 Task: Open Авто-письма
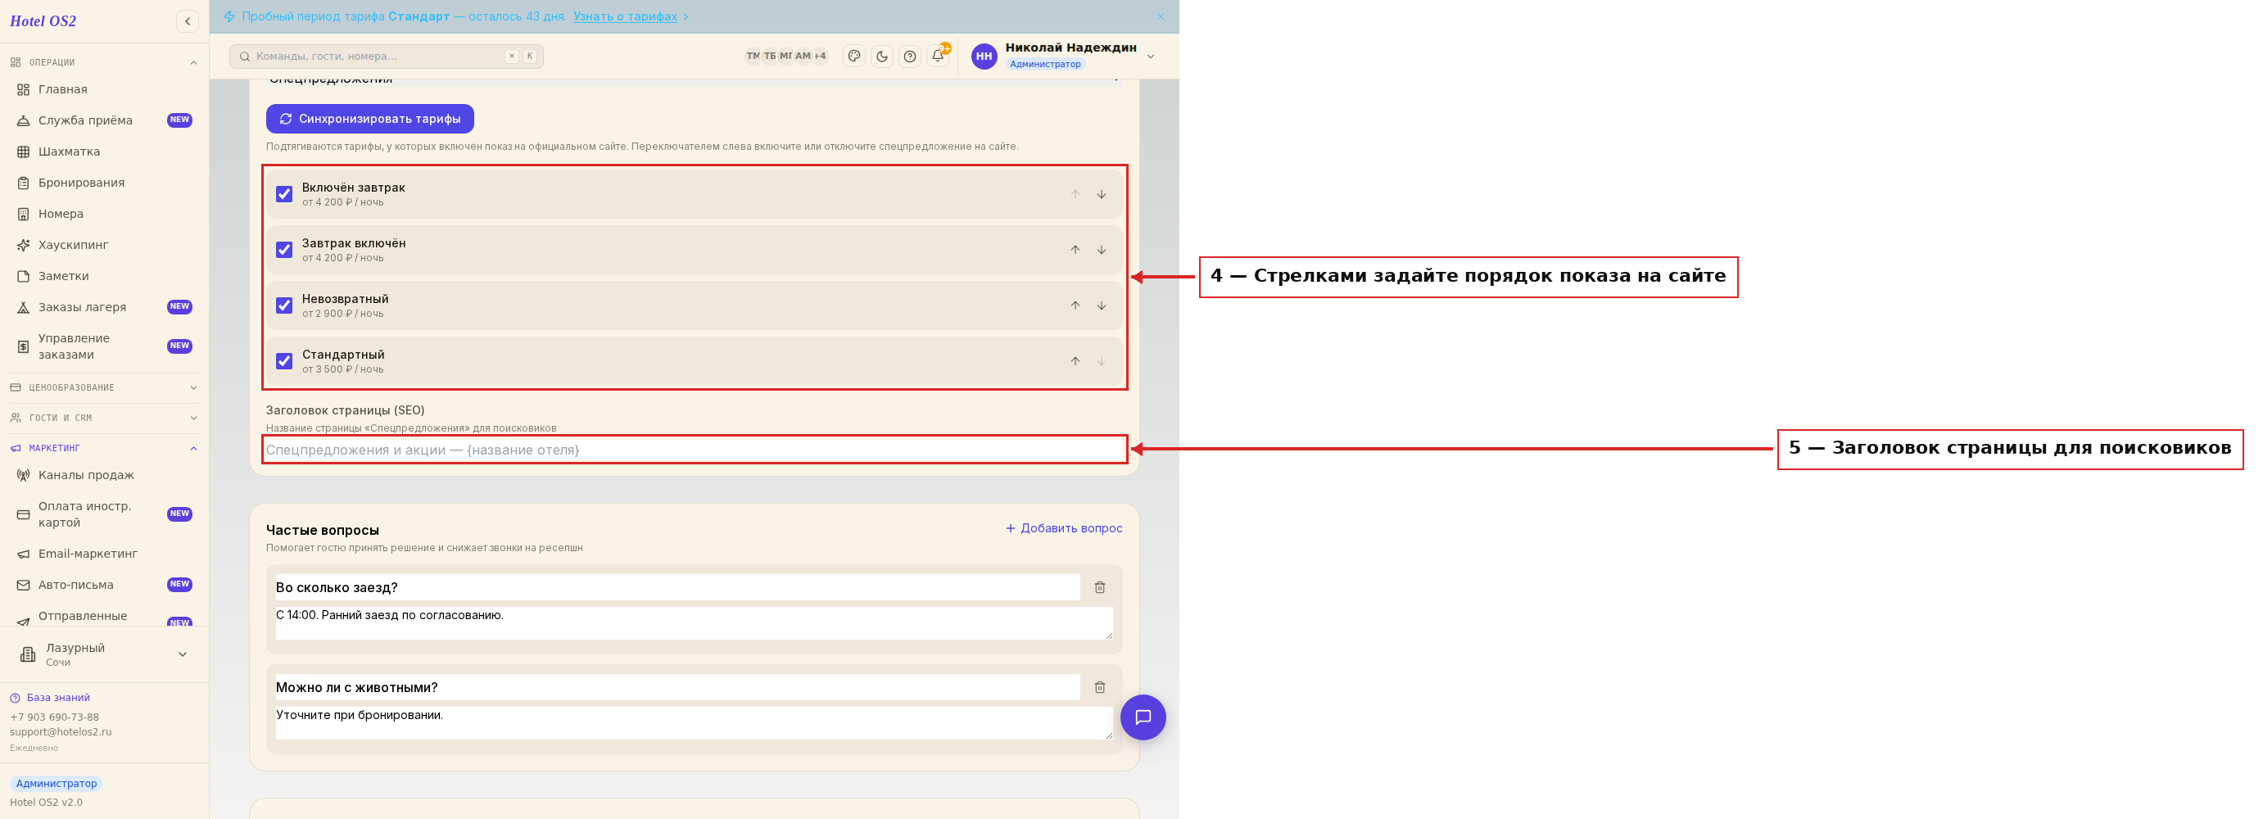point(104,586)
